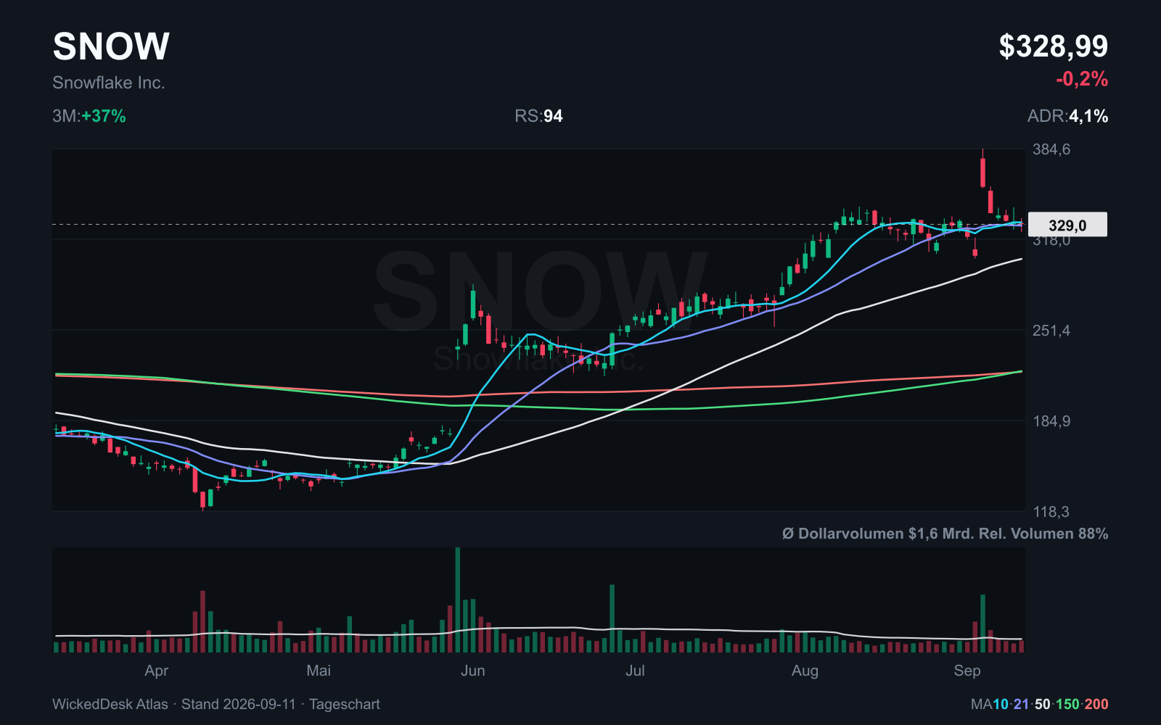Click the purple 21 in the MA legend
The image size is (1161, 725).
click(x=1021, y=704)
